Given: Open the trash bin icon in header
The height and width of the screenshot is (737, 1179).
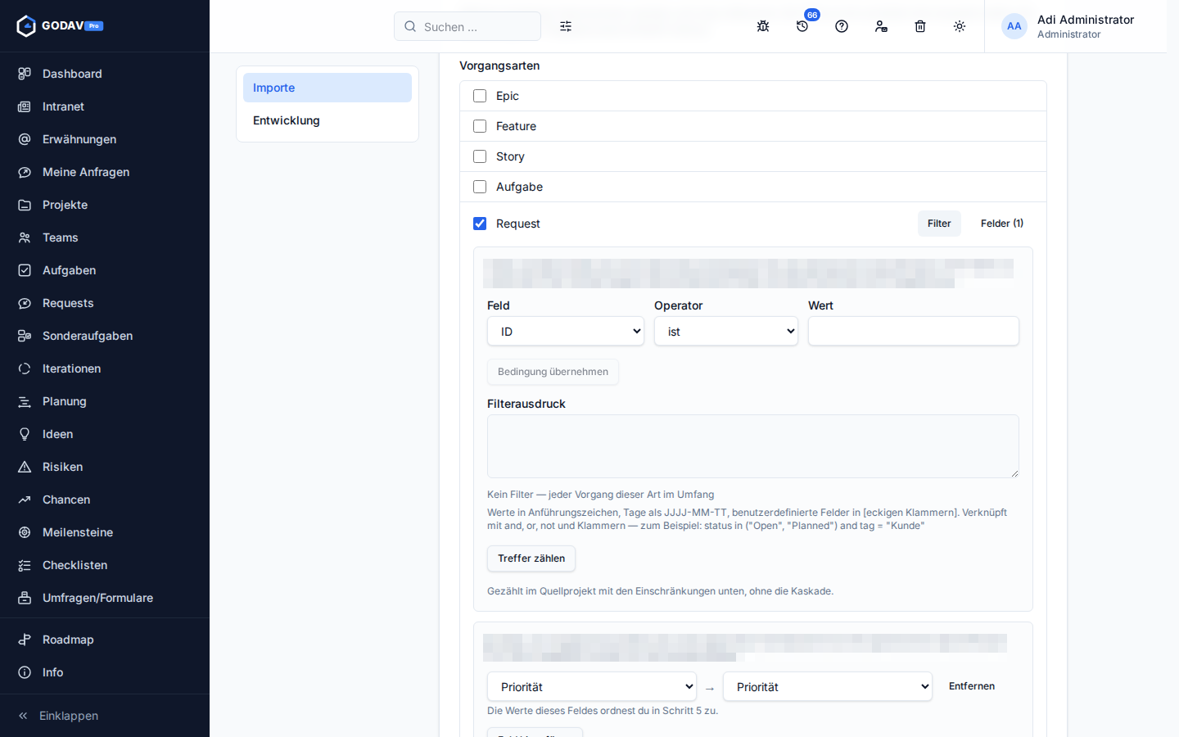Looking at the screenshot, I should click(x=920, y=26).
